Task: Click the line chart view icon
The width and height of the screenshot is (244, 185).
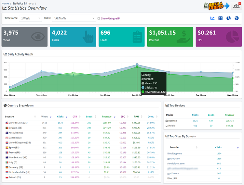Action: point(212,18)
